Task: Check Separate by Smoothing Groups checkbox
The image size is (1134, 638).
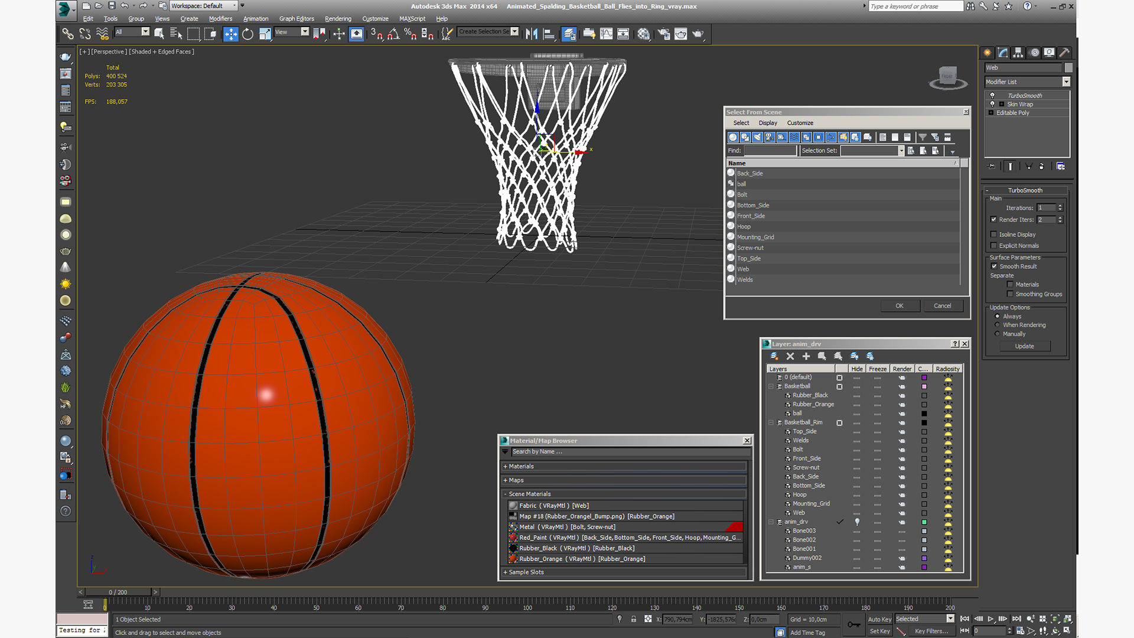Action: (1010, 294)
